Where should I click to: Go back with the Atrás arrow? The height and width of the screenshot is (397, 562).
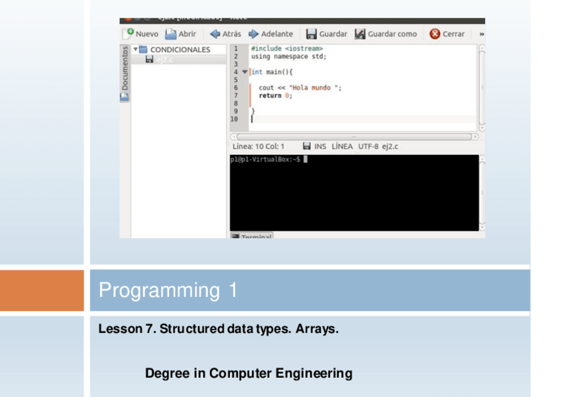(x=215, y=34)
